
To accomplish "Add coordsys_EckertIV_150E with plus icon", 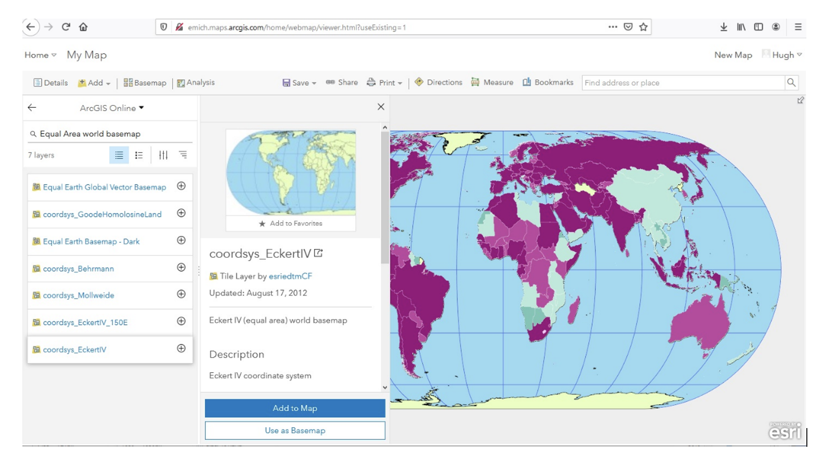I will click(182, 321).
